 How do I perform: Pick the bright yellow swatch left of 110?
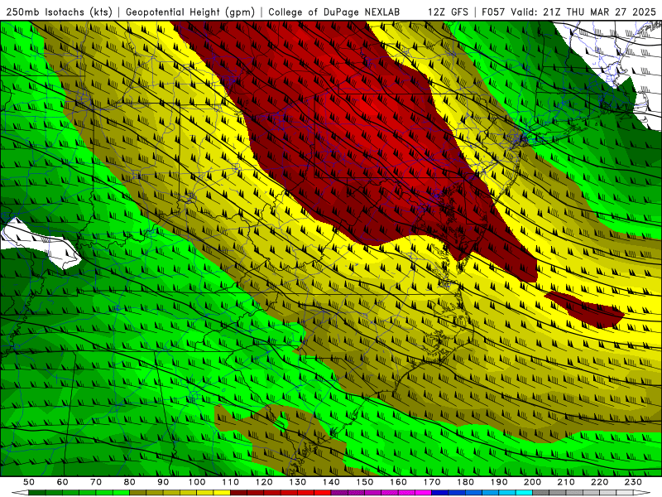pyautogui.click(x=222, y=493)
